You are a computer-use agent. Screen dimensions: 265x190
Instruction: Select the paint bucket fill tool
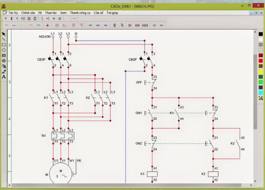(x=4, y=66)
